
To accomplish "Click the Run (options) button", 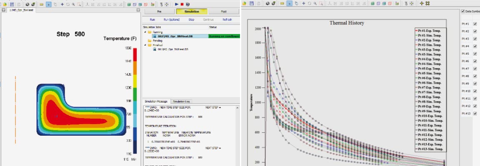I will click(172, 20).
